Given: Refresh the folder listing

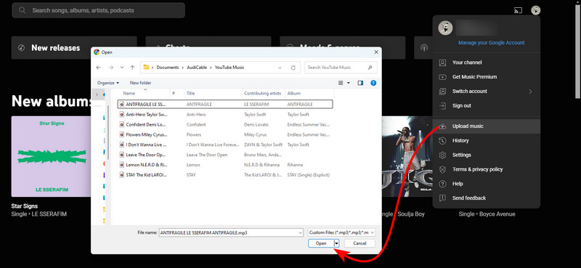Looking at the screenshot, I should pyautogui.click(x=293, y=68).
